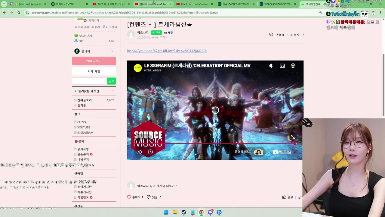Open the tab search dropdown arrow

(4, 4)
